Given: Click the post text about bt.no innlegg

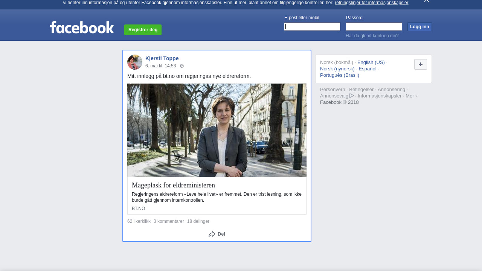Looking at the screenshot, I should coord(189,76).
